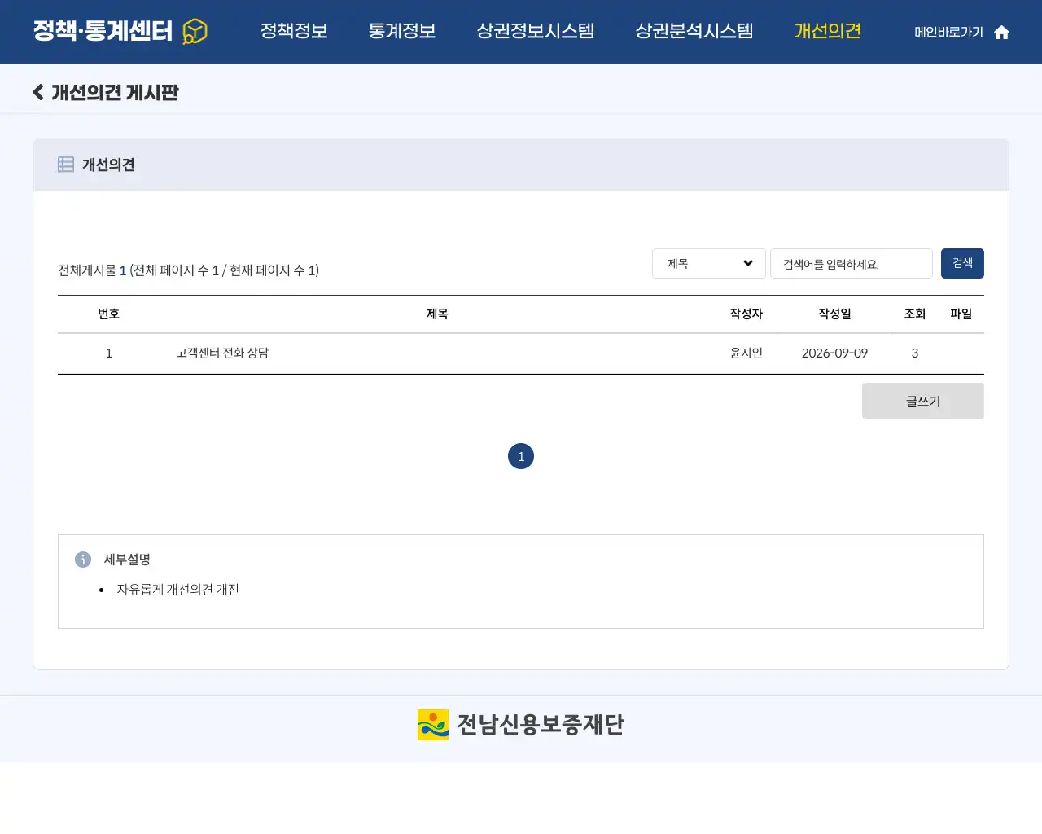Image resolution: width=1042 pixels, height=834 pixels.
Task: Click the date 2026-09-09 cell
Action: coord(834,353)
